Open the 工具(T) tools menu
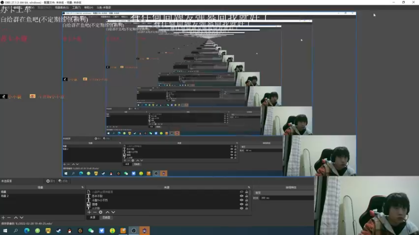 [x=76, y=7]
